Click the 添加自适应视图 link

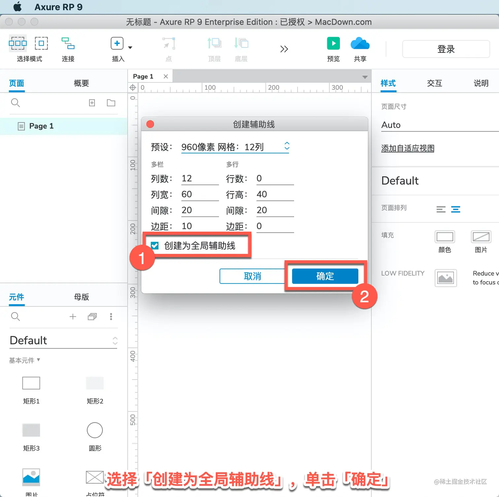408,149
